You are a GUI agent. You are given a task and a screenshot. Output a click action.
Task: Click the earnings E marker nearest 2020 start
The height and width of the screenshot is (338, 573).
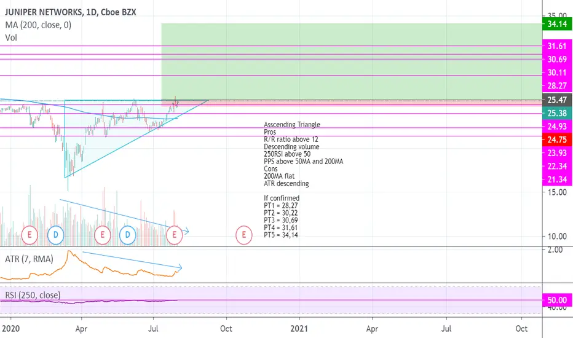[30, 235]
